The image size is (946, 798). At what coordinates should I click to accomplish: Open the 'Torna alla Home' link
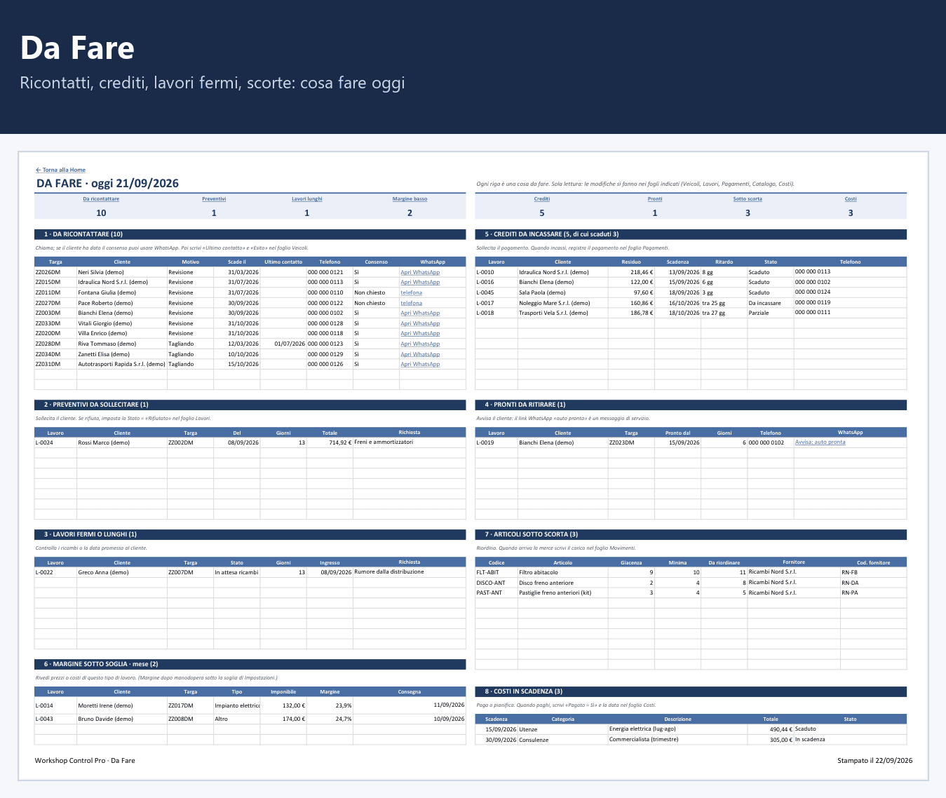tap(60, 170)
